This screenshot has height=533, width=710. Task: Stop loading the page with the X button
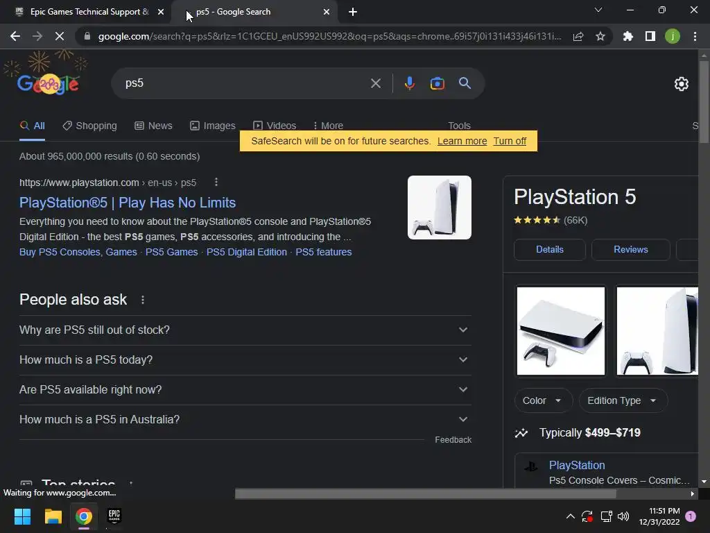(x=60, y=36)
